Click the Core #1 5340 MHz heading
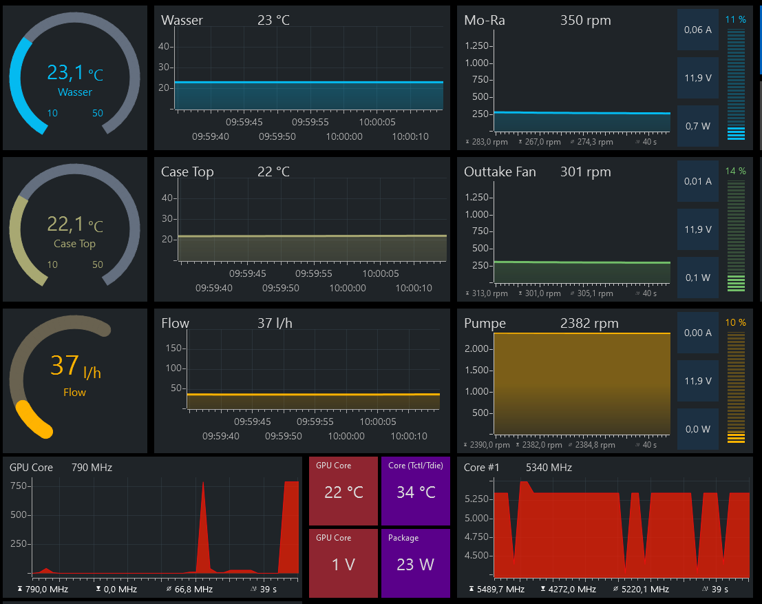The image size is (762, 604). [x=549, y=468]
